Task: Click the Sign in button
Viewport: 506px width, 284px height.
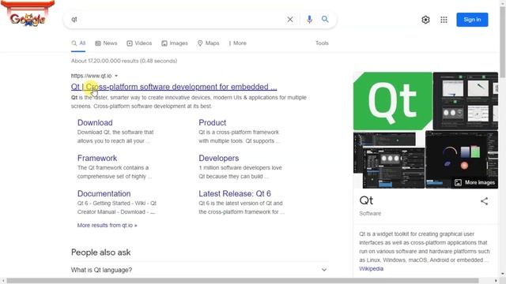Action: coord(472,20)
